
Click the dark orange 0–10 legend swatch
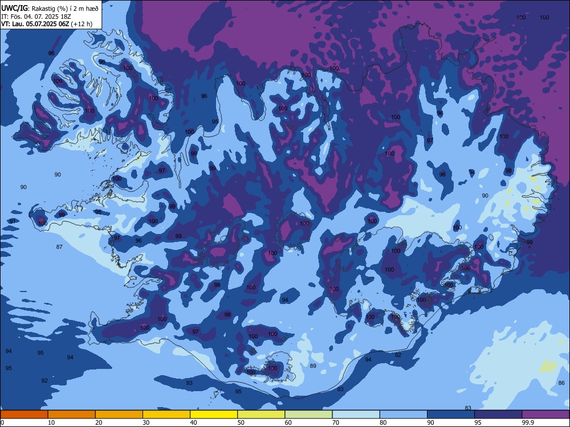(x=25, y=414)
